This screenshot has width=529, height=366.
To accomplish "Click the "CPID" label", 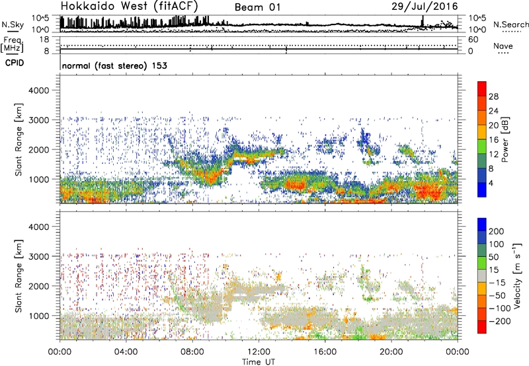I will (15, 63).
